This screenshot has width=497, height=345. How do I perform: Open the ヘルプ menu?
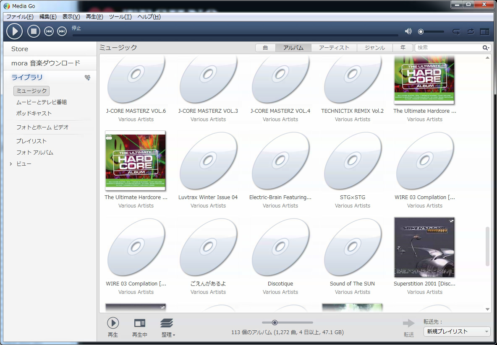(x=149, y=17)
